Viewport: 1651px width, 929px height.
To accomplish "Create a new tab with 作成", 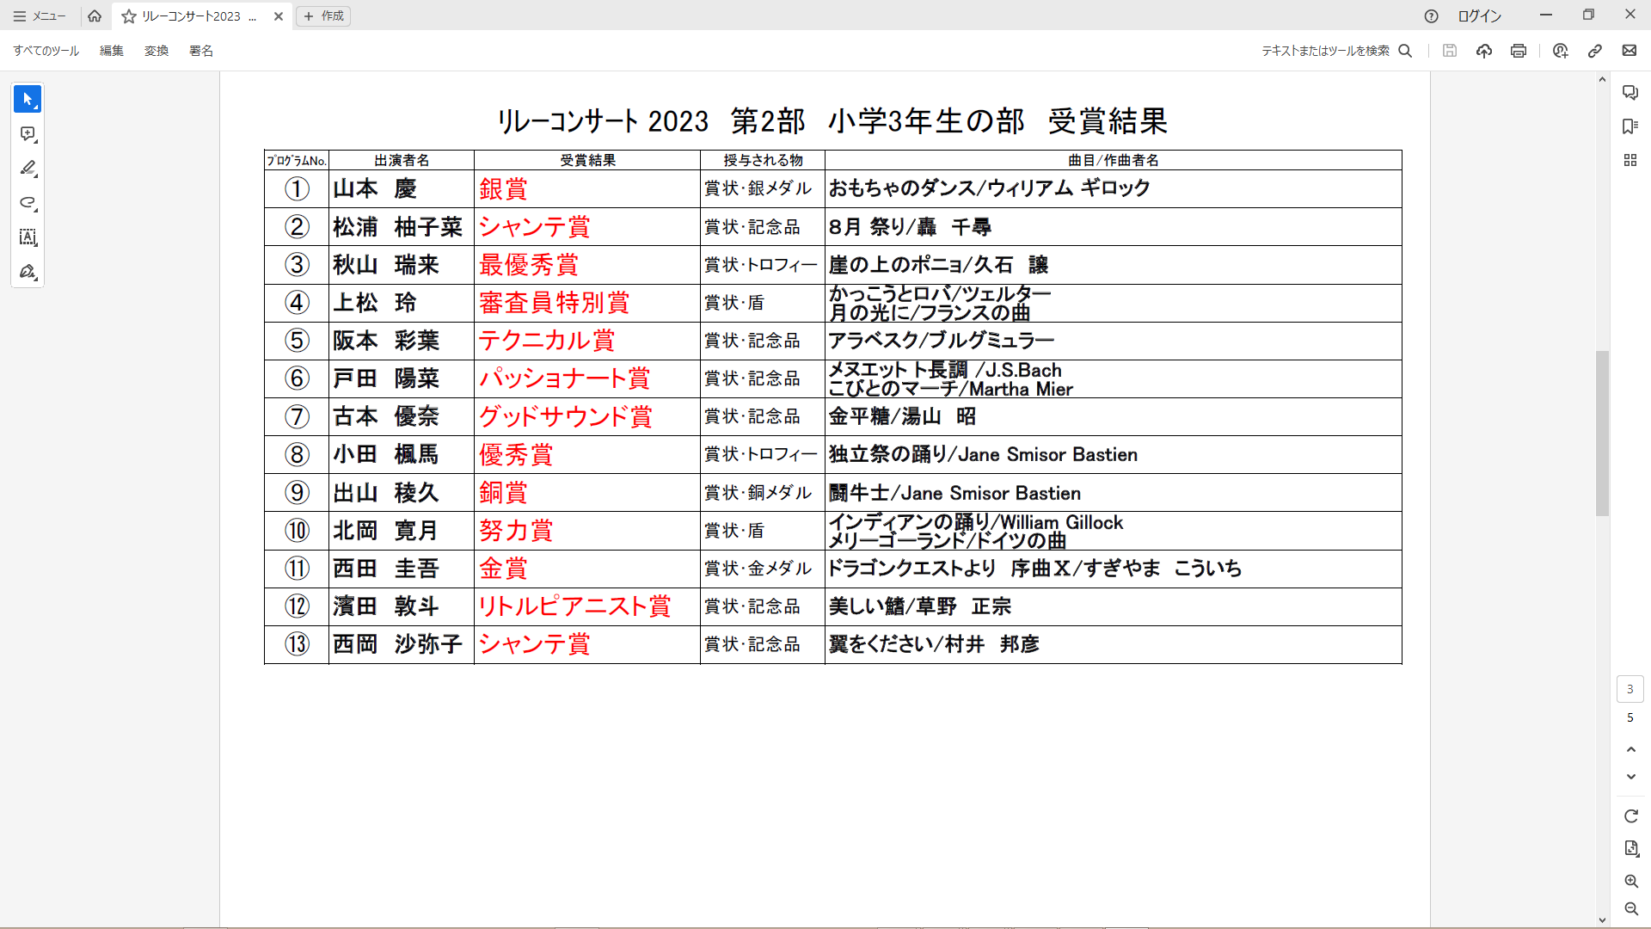I will click(x=323, y=16).
